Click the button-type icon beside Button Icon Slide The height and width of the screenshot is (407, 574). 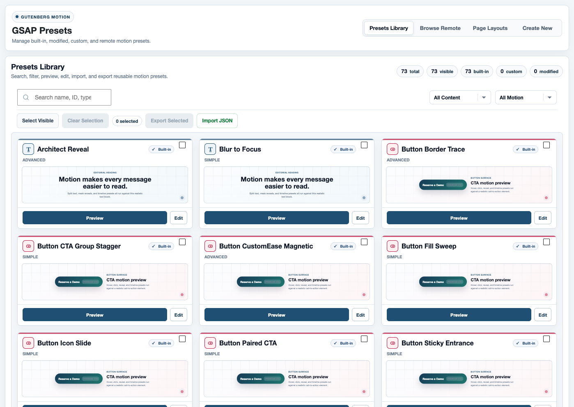click(28, 343)
